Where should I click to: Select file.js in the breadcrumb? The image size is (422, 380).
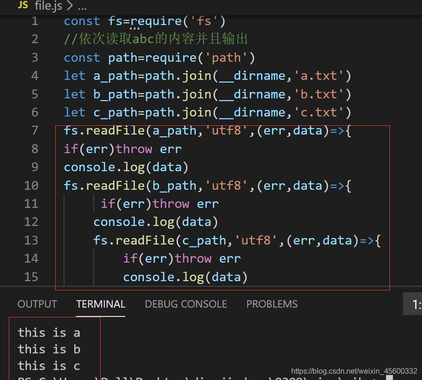click(x=48, y=6)
